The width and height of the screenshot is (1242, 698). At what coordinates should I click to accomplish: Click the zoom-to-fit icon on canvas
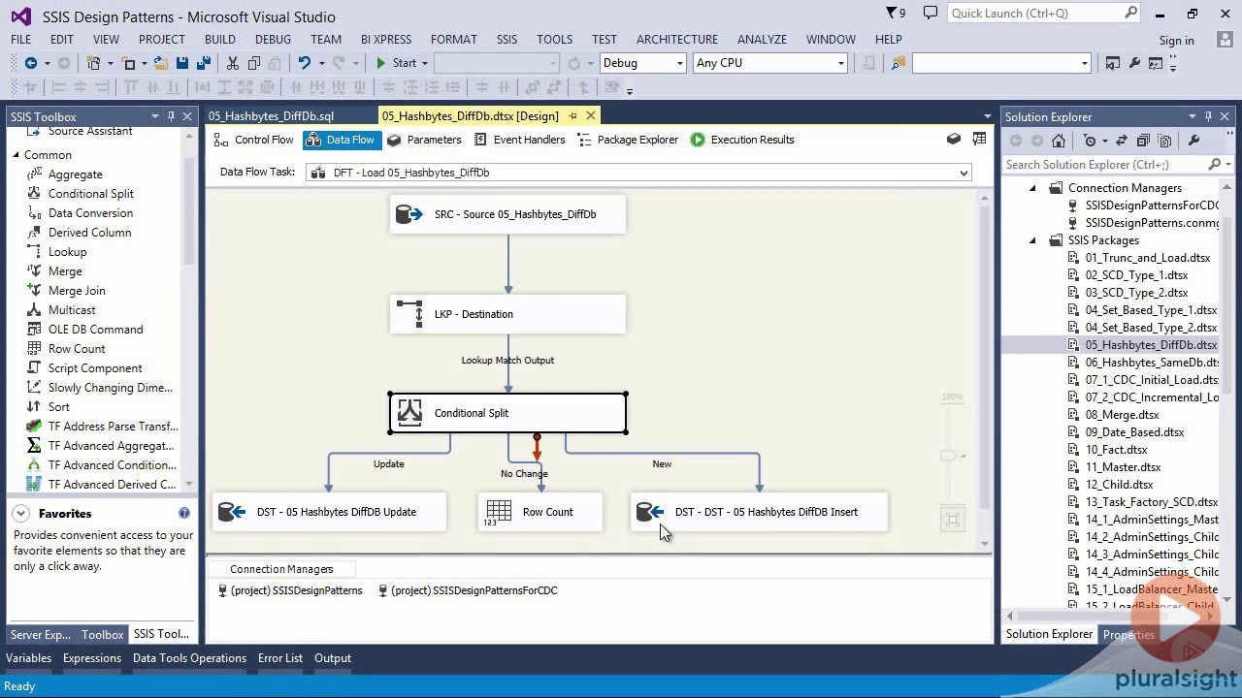coord(952,520)
